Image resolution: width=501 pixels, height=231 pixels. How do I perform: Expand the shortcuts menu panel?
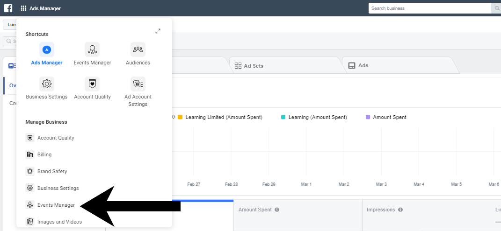[158, 31]
